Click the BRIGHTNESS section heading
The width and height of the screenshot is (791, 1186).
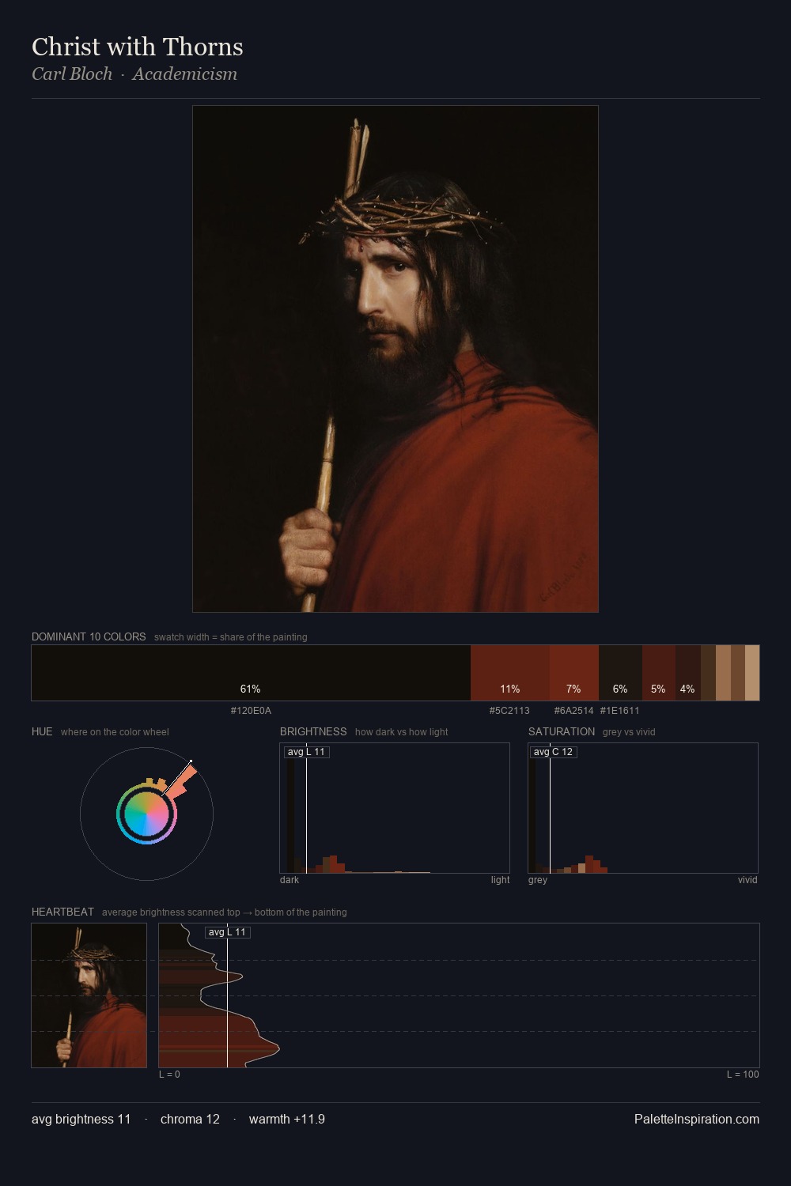click(x=313, y=731)
